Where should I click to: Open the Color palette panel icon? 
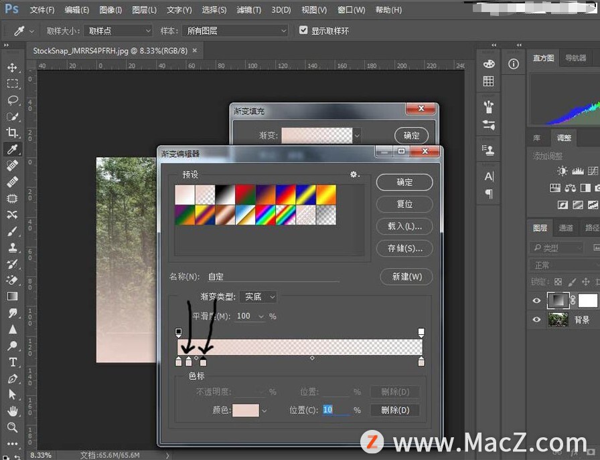click(489, 64)
